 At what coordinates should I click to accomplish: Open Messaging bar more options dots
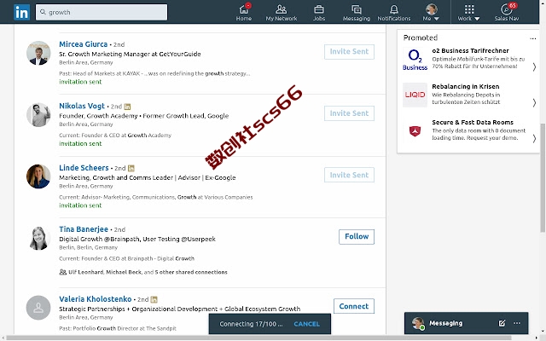coord(517,323)
